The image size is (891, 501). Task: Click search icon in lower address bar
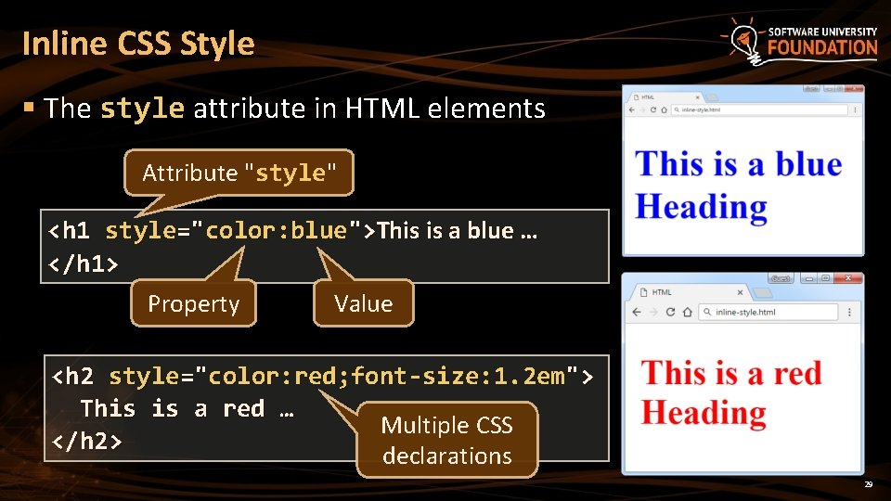tap(707, 312)
